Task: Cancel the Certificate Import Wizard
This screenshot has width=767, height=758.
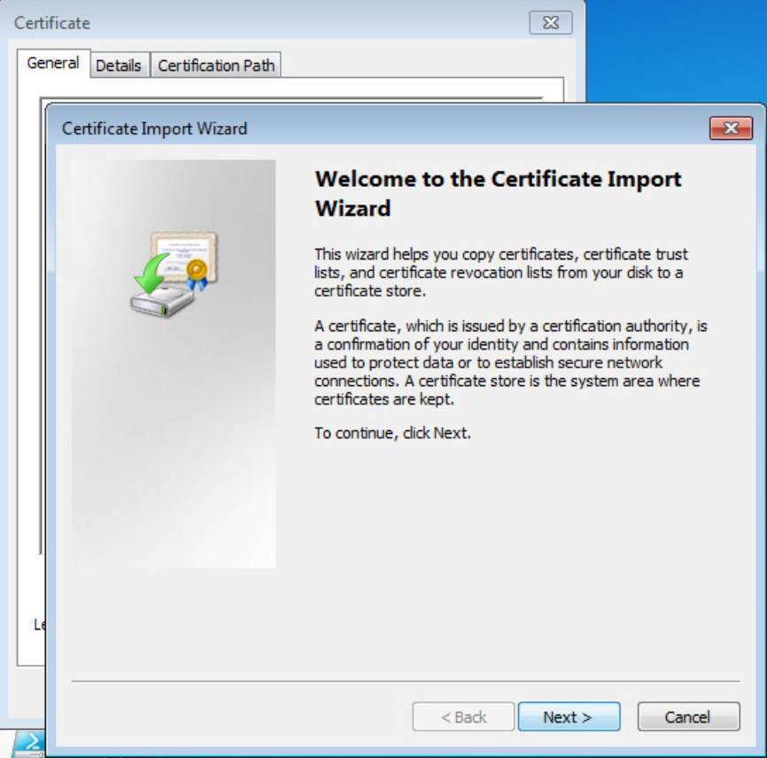Action: (688, 716)
